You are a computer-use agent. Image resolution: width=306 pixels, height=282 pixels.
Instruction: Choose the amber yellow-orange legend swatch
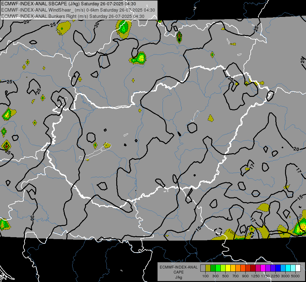[233, 268]
